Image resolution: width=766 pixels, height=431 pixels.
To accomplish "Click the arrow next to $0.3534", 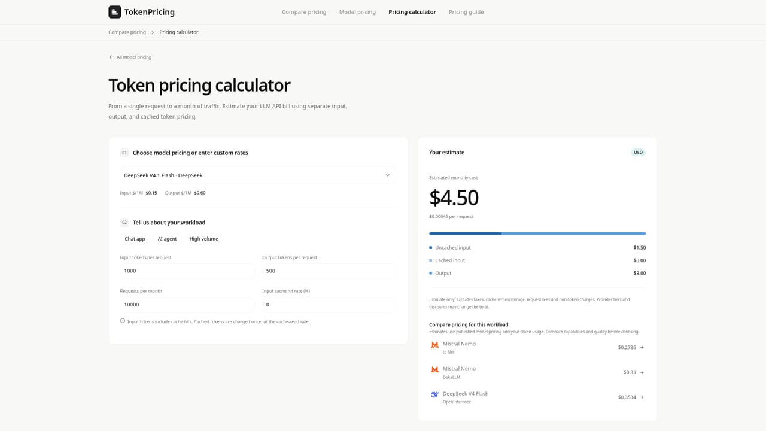I will [x=642, y=397].
